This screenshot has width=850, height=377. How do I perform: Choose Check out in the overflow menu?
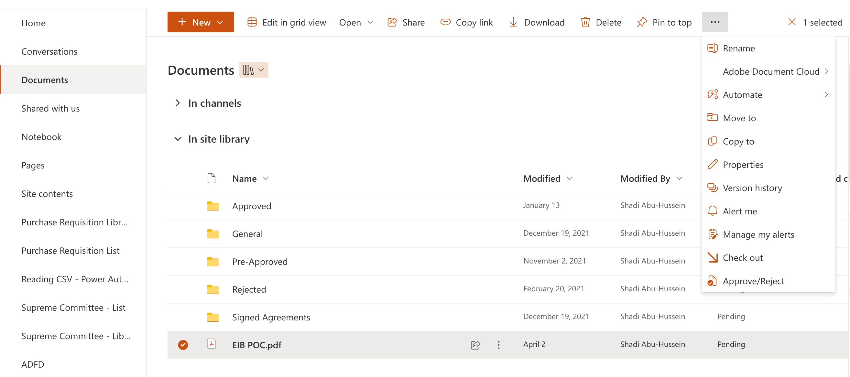point(742,258)
